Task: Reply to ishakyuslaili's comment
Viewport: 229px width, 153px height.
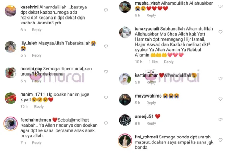Action: pos(169,62)
